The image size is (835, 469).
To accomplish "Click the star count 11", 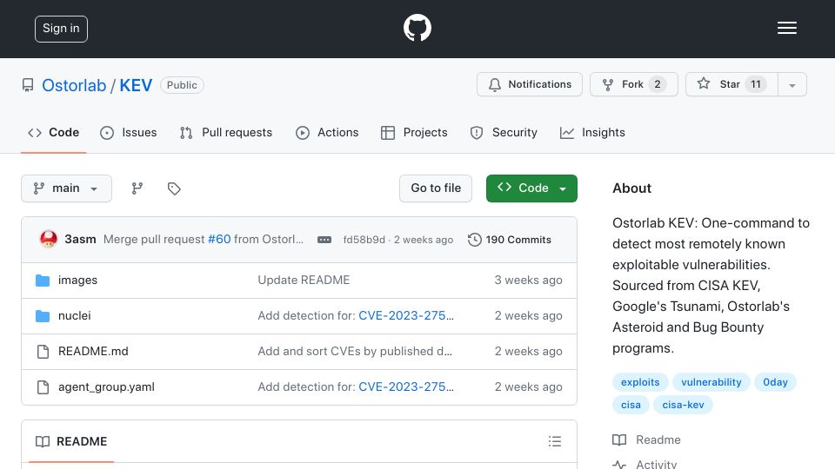I will click(756, 84).
